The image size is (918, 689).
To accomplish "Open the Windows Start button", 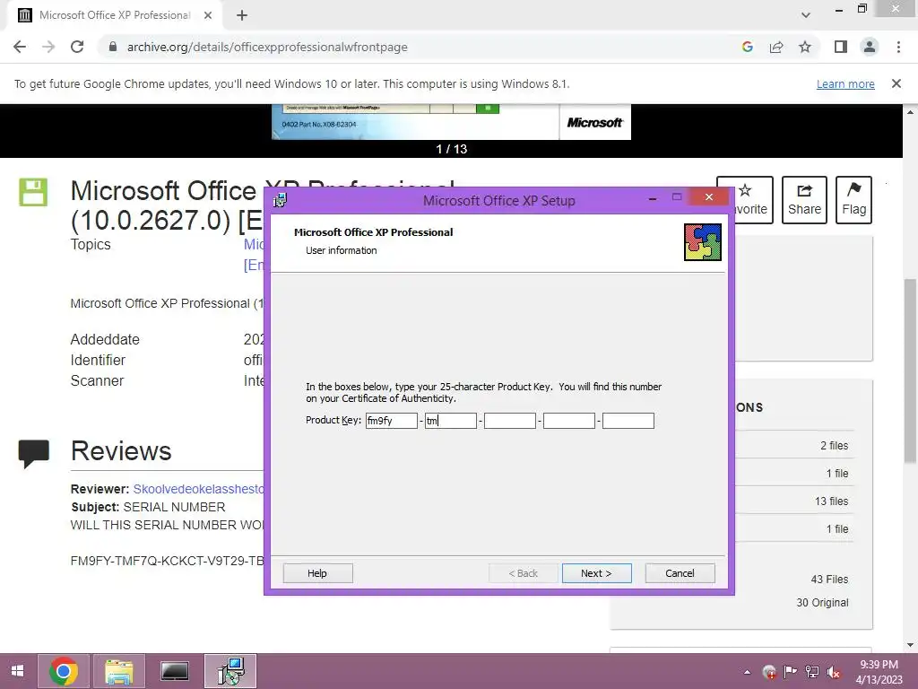I will tap(18, 671).
